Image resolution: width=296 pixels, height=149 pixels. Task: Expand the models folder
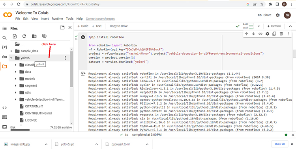[x=16, y=79]
